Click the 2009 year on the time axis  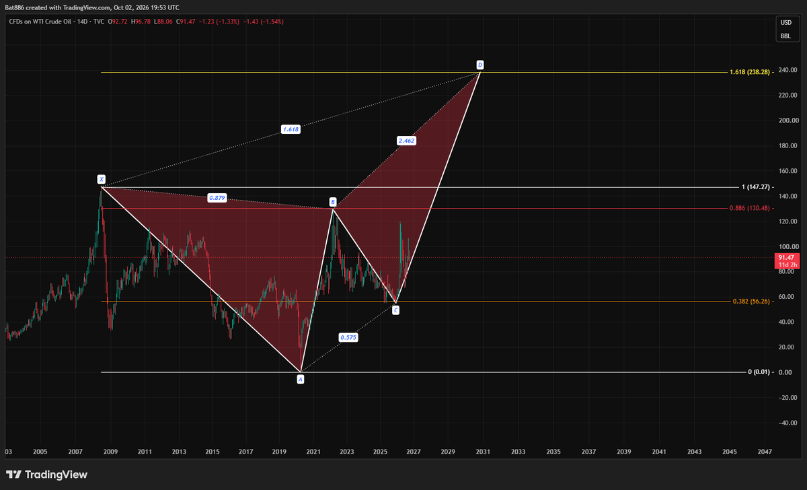tap(110, 452)
